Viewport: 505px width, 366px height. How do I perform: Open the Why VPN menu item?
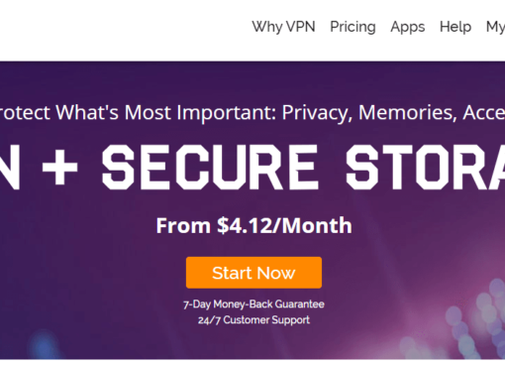pos(283,27)
